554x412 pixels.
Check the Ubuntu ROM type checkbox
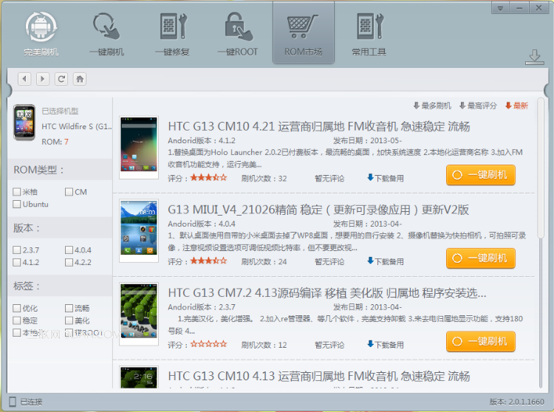[16, 204]
